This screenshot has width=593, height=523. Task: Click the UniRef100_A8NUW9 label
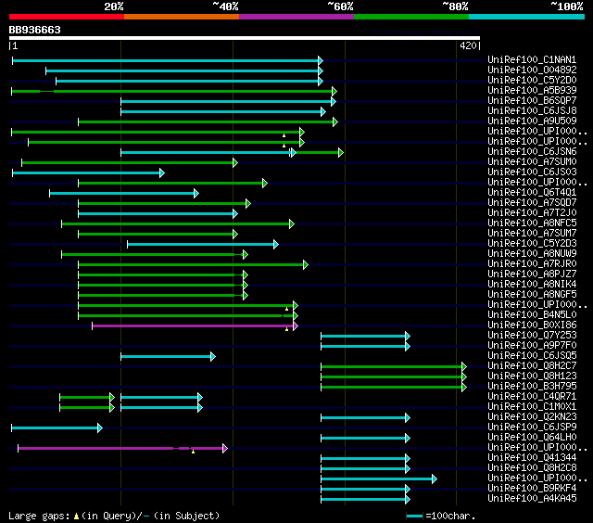point(532,254)
